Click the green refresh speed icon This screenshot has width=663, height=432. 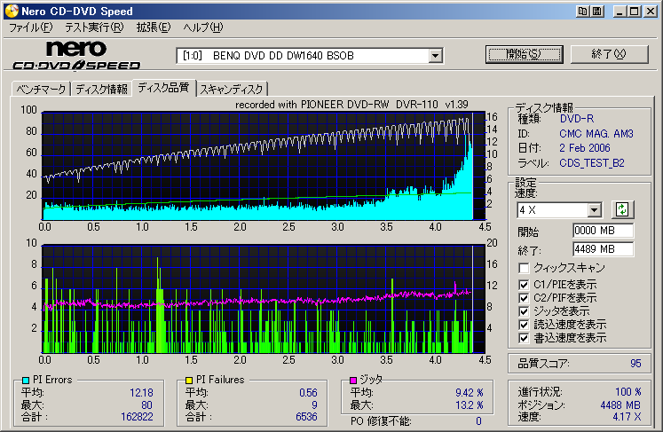(x=622, y=209)
